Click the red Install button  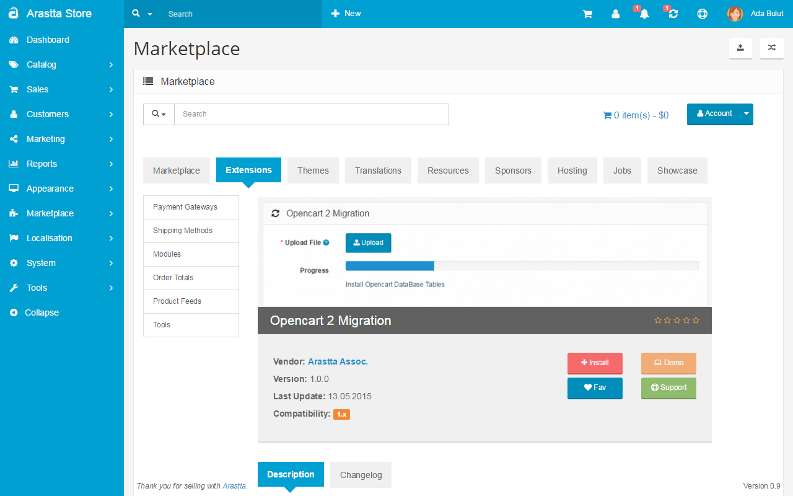[595, 363]
